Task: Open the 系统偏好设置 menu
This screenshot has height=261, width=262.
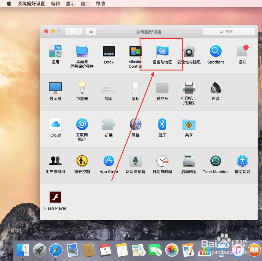Action: click(31, 3)
